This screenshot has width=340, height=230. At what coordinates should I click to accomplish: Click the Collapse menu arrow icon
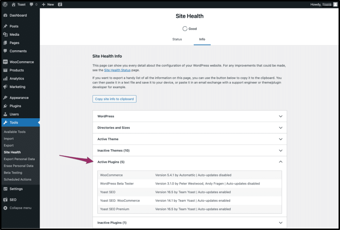click(x=5, y=208)
